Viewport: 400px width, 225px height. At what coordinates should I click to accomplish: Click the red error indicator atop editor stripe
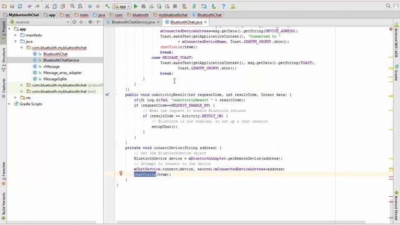(391, 29)
